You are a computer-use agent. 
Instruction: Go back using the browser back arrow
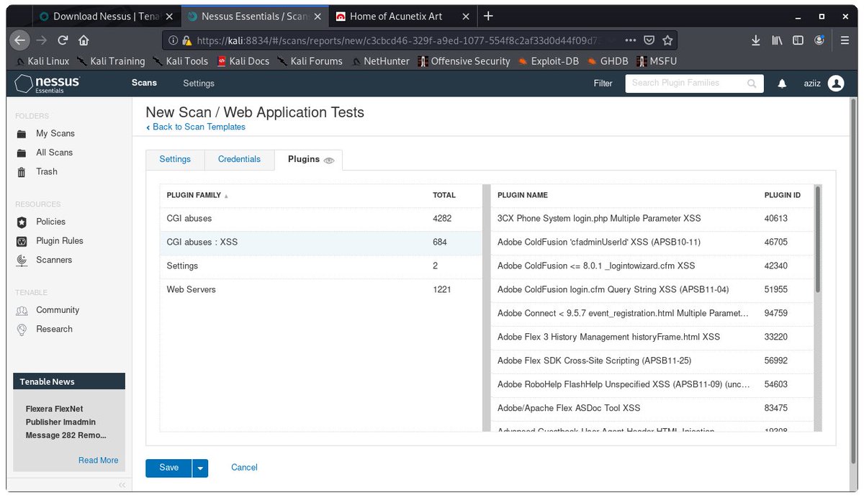click(x=21, y=40)
